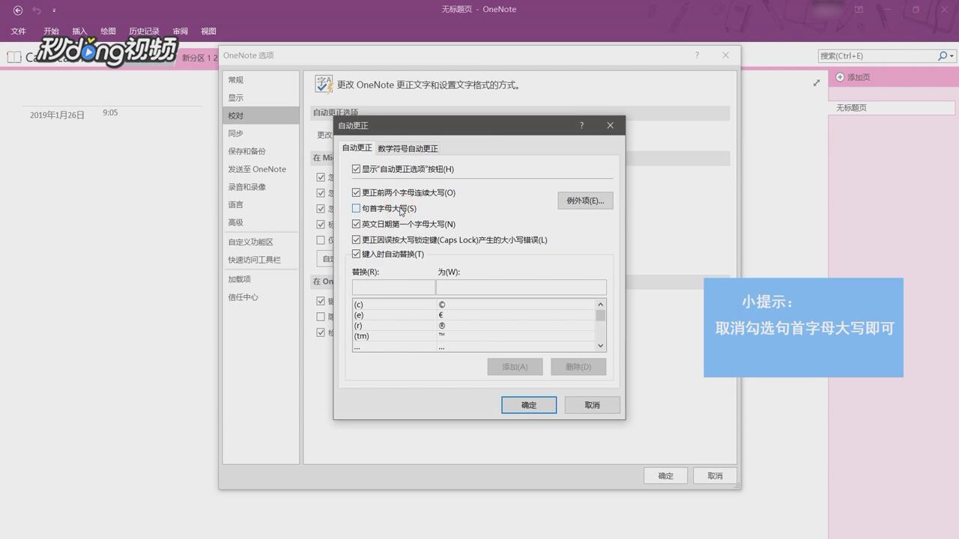Toggle 显示"自动更正选项"按钮 checkbox

[356, 169]
